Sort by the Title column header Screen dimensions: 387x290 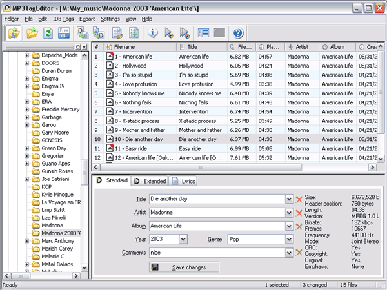(x=202, y=47)
